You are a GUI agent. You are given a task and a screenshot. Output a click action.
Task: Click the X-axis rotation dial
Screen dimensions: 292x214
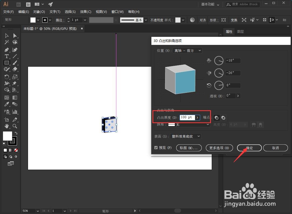(x=219, y=60)
